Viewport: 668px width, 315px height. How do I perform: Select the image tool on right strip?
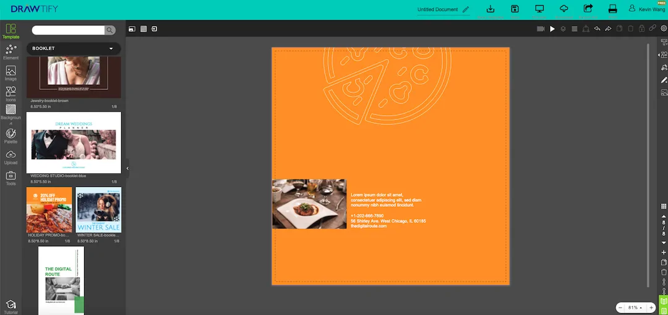[664, 92]
